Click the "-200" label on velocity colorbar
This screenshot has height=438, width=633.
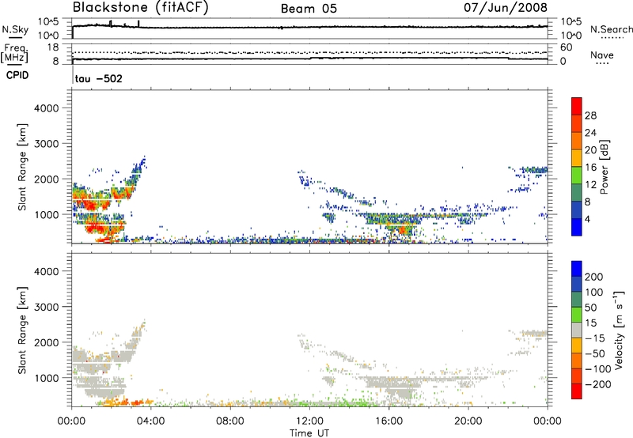(x=597, y=384)
